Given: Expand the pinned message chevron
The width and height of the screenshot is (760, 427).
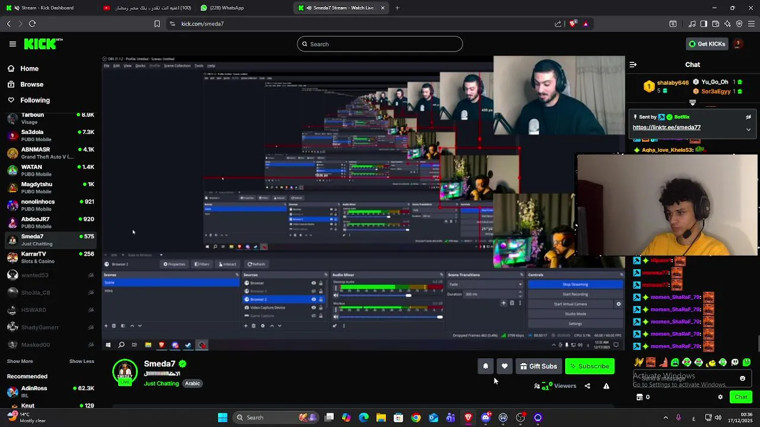Looking at the screenshot, I should coord(748,129).
